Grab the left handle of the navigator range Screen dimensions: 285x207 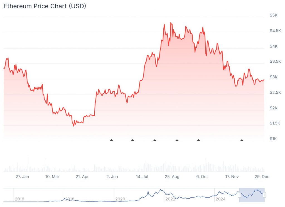pyautogui.click(x=239, y=195)
